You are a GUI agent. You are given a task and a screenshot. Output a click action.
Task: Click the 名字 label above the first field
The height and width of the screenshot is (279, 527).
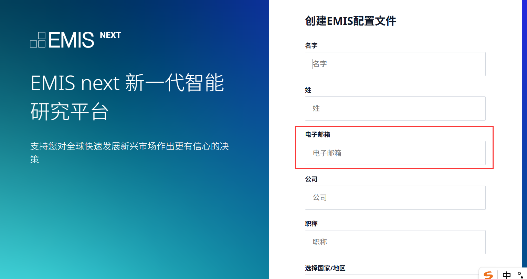[311, 45]
